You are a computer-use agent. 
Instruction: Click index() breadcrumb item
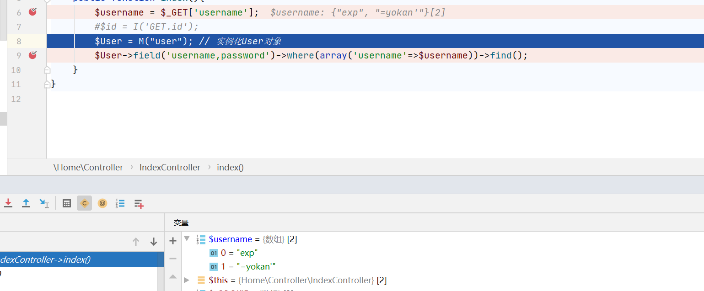230,168
